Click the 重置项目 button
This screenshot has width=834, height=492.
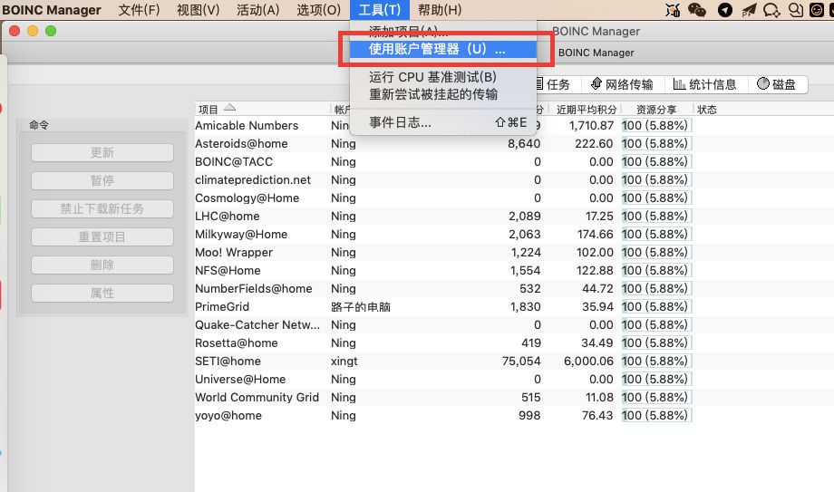click(102, 236)
